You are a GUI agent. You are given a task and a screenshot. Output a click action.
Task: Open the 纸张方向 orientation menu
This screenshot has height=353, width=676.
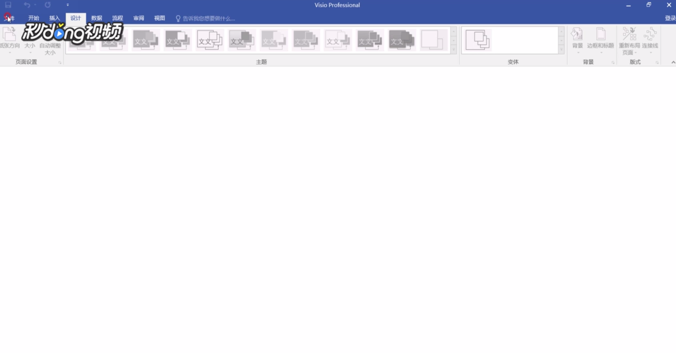(x=10, y=41)
